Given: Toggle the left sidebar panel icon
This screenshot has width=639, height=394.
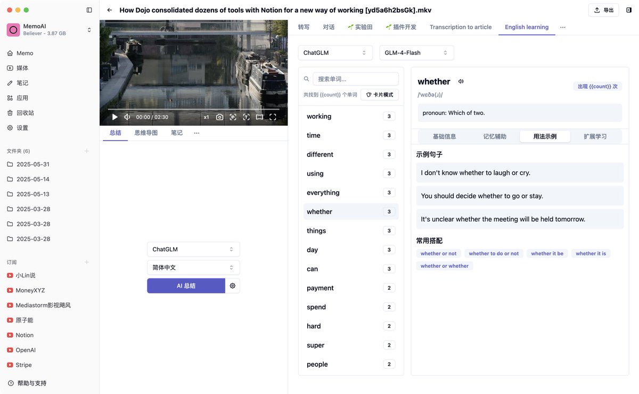Looking at the screenshot, I should (x=89, y=10).
